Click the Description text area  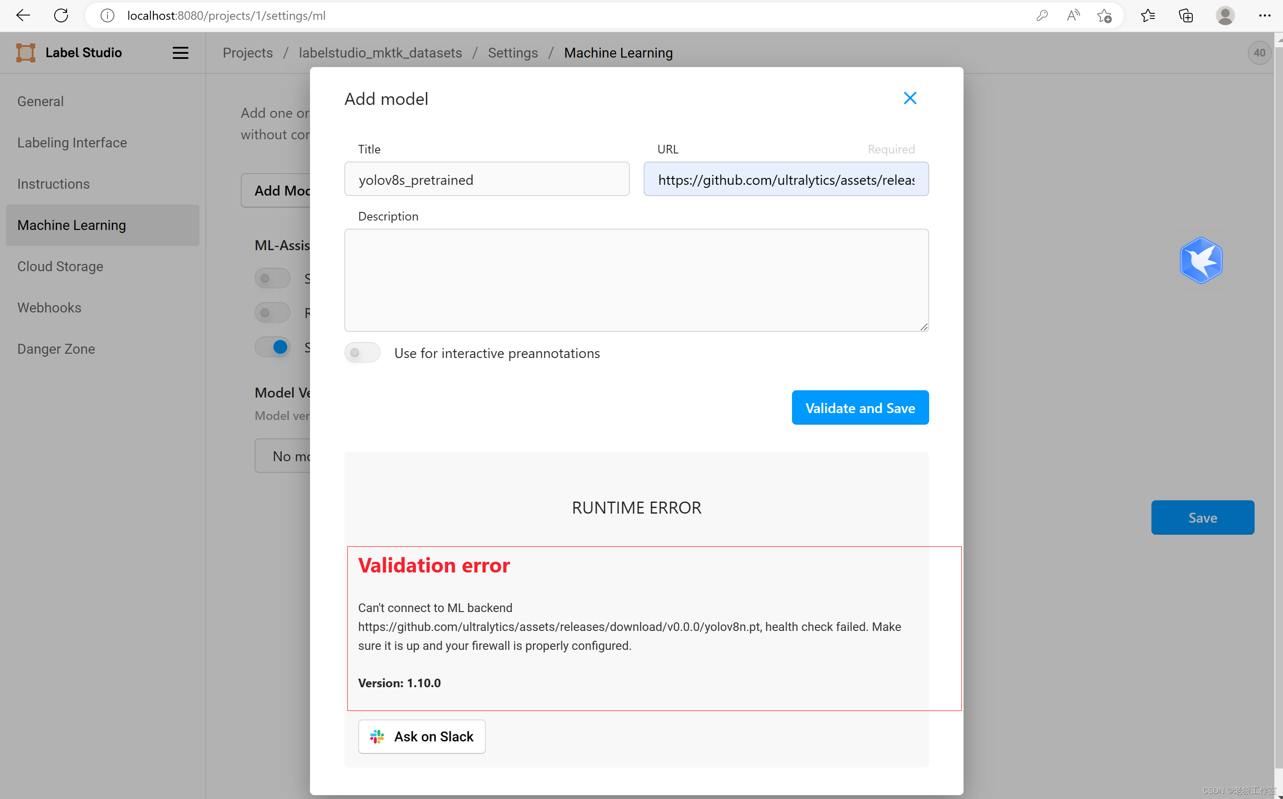(x=636, y=280)
